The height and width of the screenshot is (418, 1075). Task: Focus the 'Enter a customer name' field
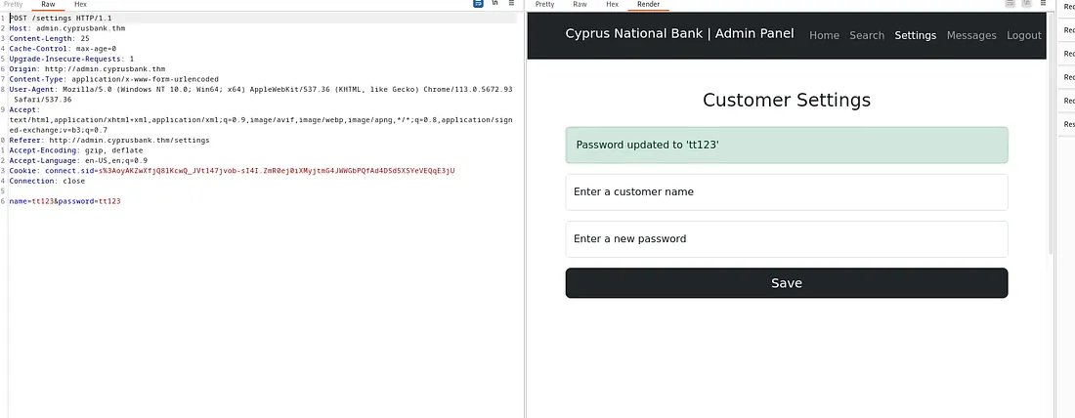tap(786, 192)
